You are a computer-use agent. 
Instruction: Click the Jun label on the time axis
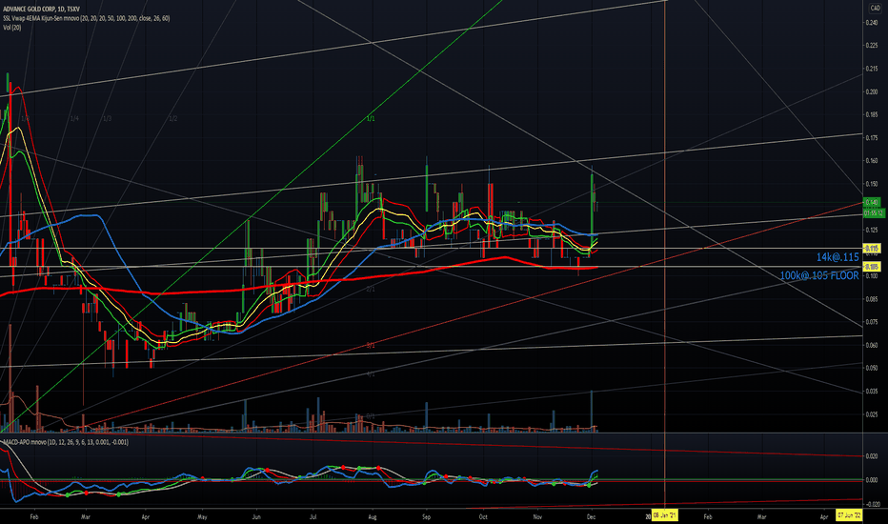tap(256, 516)
